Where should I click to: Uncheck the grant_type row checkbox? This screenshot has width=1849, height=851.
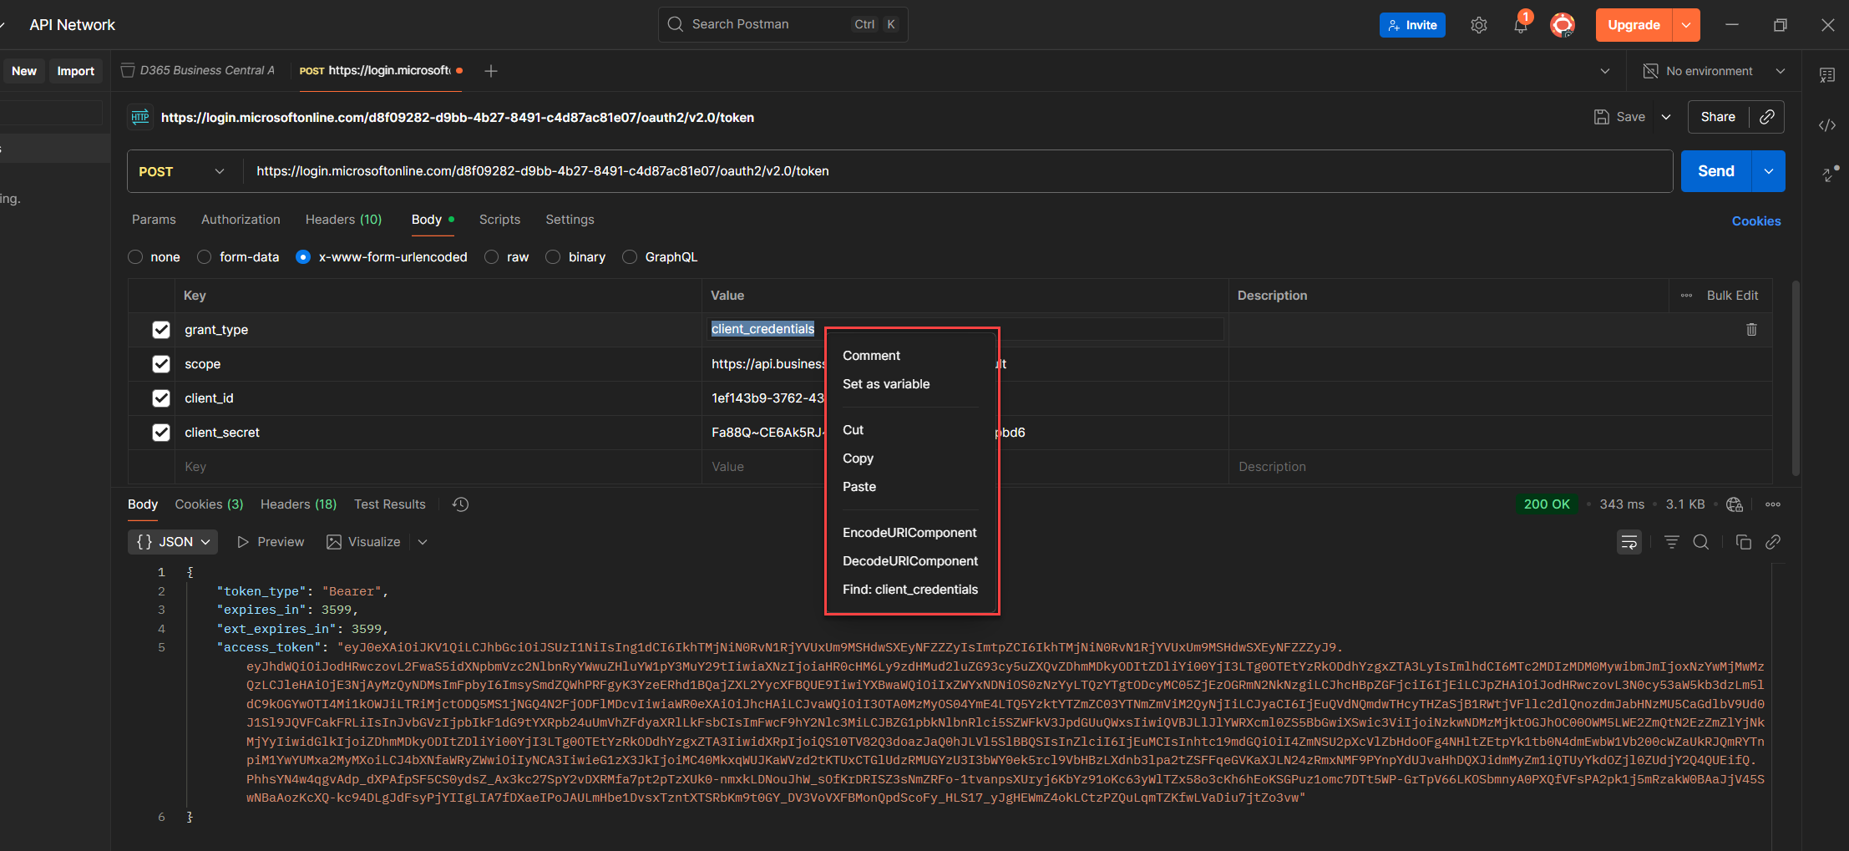(x=161, y=330)
